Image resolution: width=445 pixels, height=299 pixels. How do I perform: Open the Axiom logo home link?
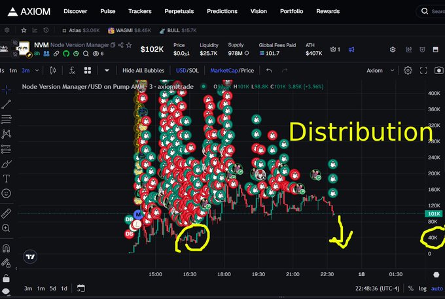coord(29,11)
